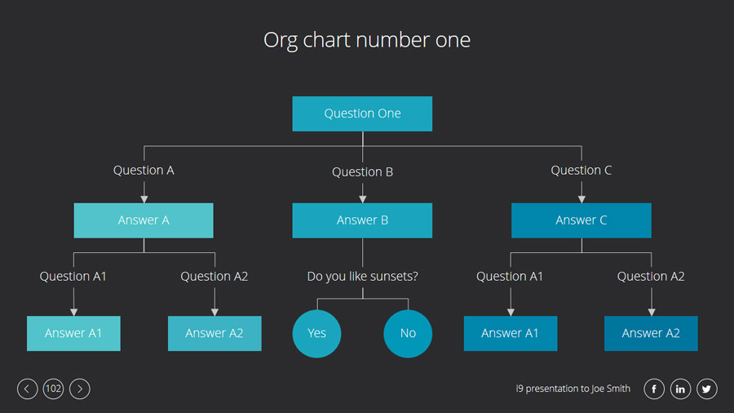This screenshot has height=413, width=734.
Task: Click Answer A2 under Answer A
Action: click(214, 333)
